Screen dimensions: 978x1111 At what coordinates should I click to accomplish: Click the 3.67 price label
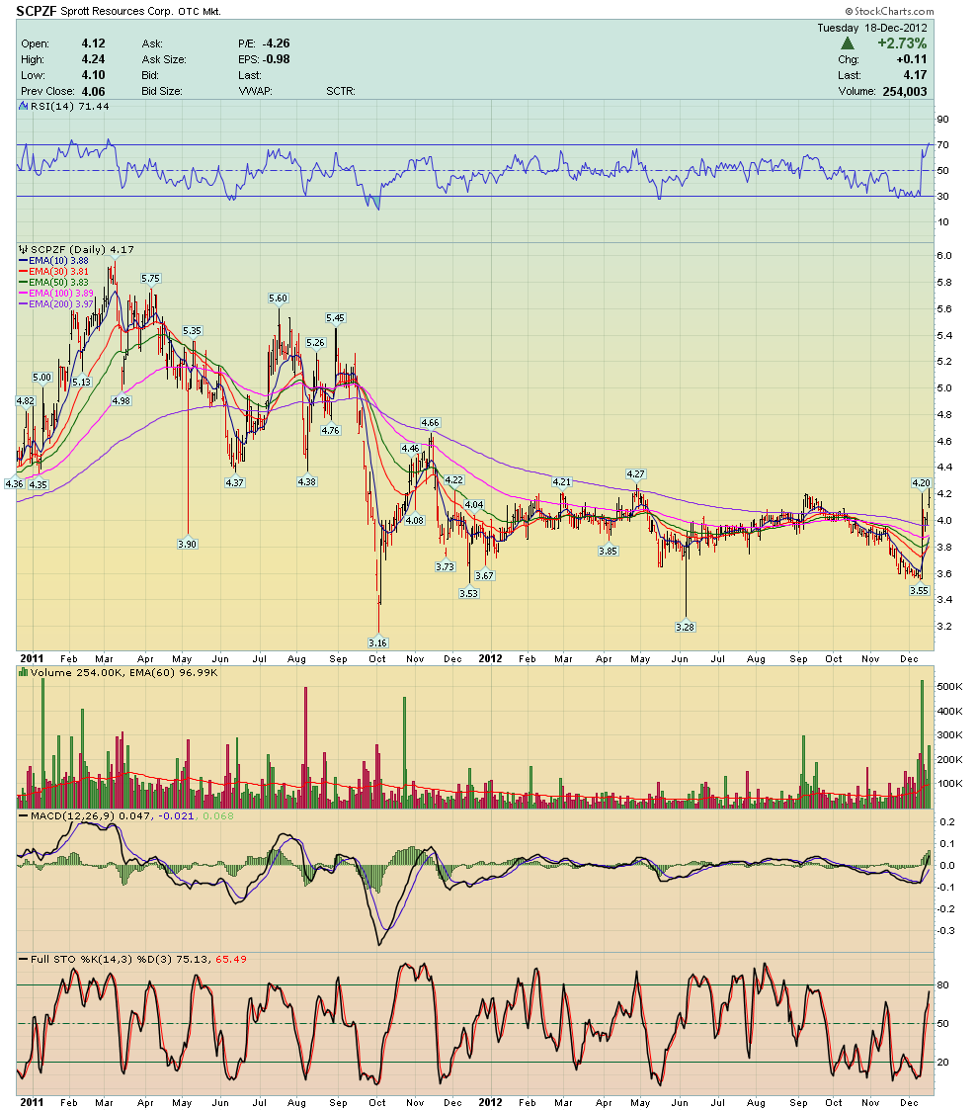pos(484,575)
